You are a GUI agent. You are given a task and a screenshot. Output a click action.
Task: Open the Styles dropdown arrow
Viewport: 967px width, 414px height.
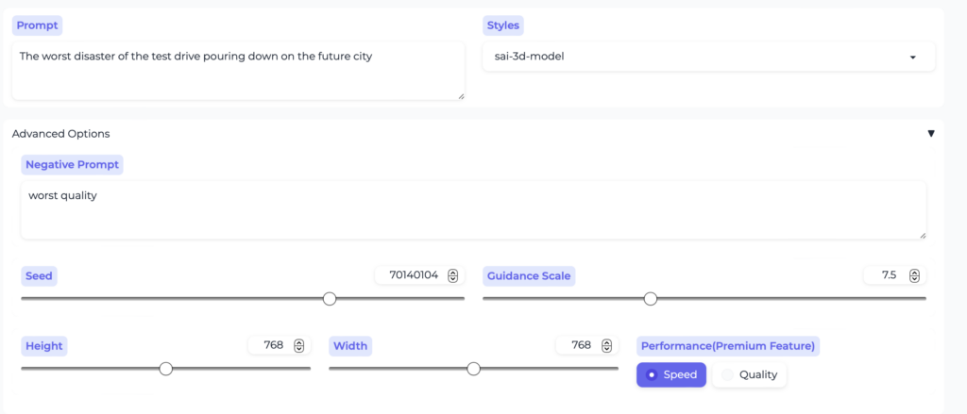coord(912,57)
